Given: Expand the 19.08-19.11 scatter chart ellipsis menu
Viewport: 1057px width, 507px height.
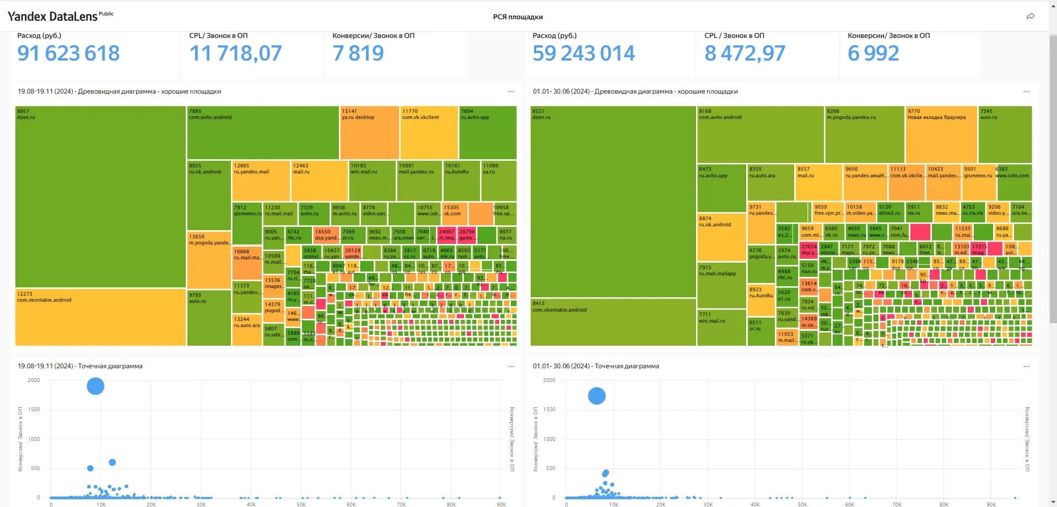Looking at the screenshot, I should pos(511,366).
